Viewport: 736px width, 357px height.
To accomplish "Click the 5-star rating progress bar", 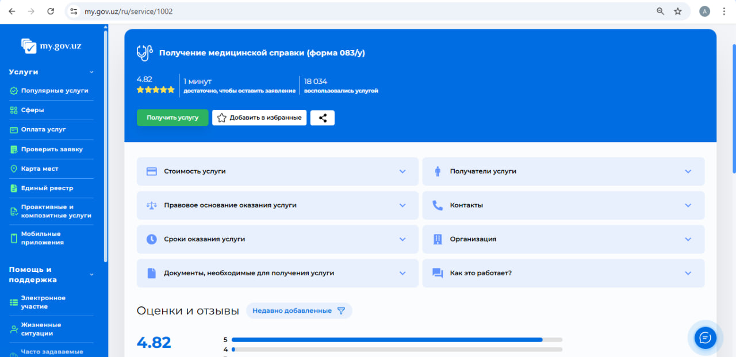I will (x=397, y=340).
